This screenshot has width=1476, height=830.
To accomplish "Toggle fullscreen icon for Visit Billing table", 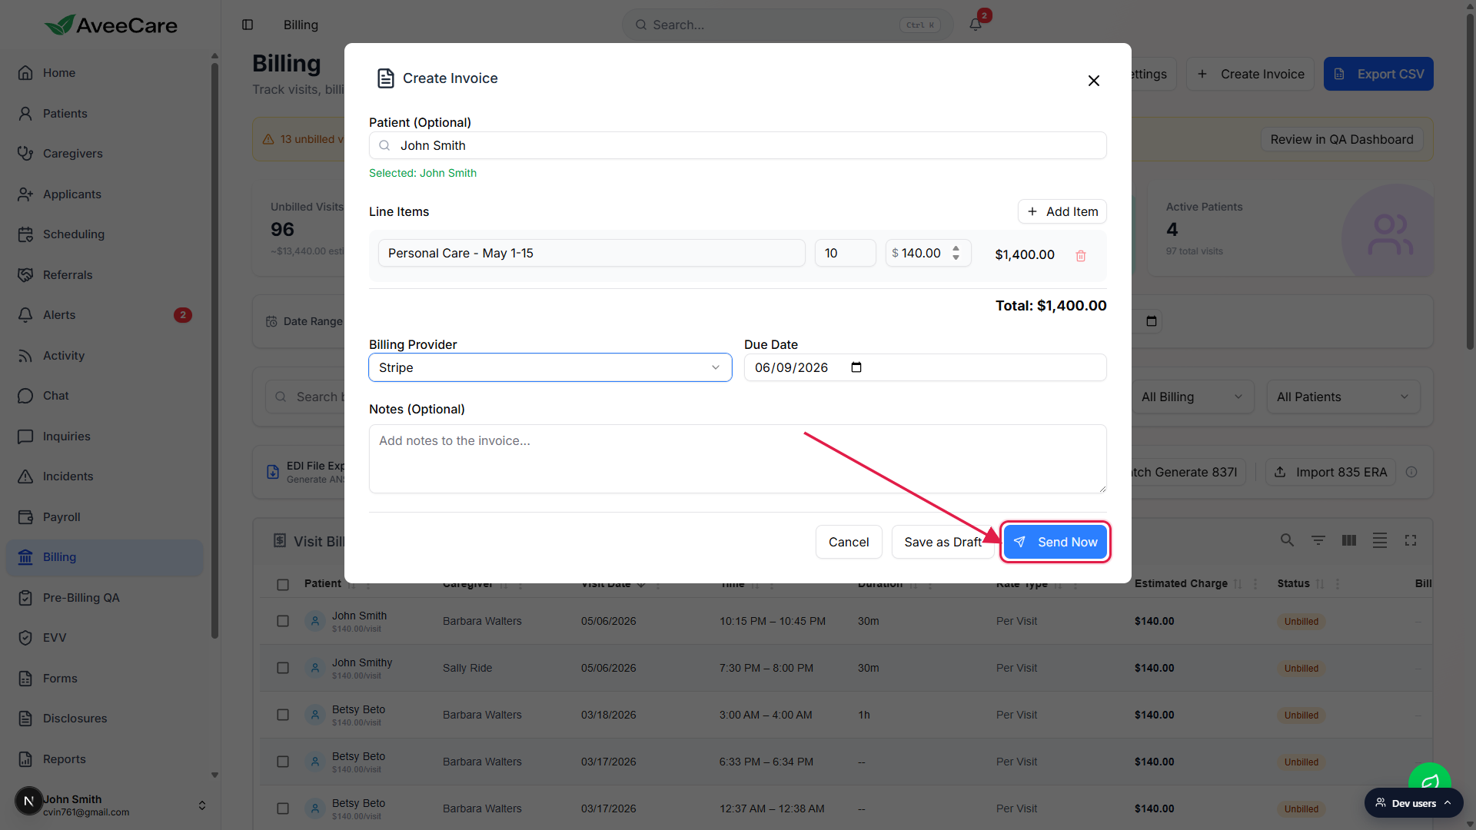I will [x=1410, y=541].
